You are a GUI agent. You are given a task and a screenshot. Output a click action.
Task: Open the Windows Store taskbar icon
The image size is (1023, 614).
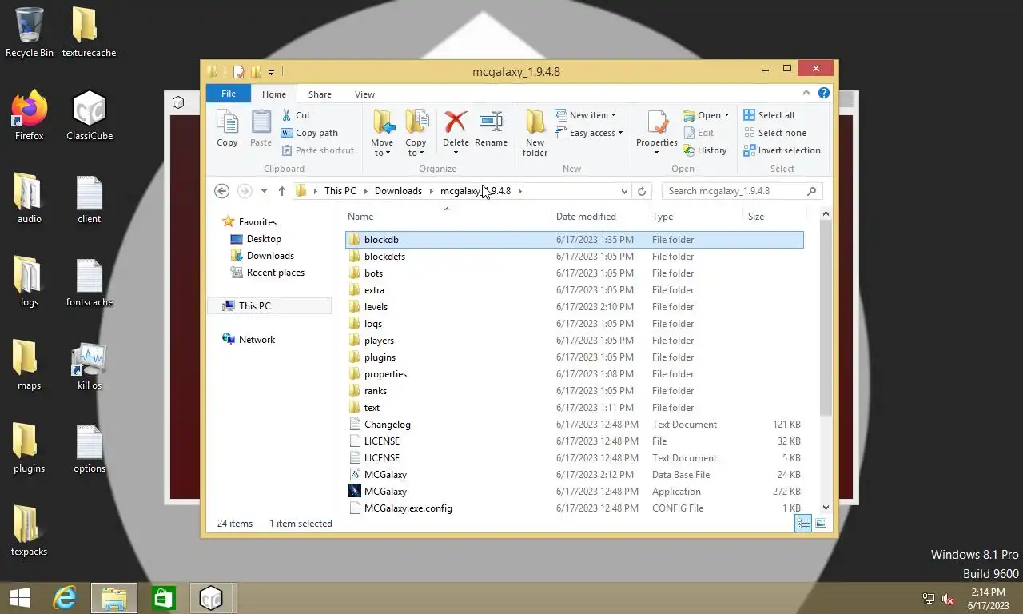click(x=164, y=598)
